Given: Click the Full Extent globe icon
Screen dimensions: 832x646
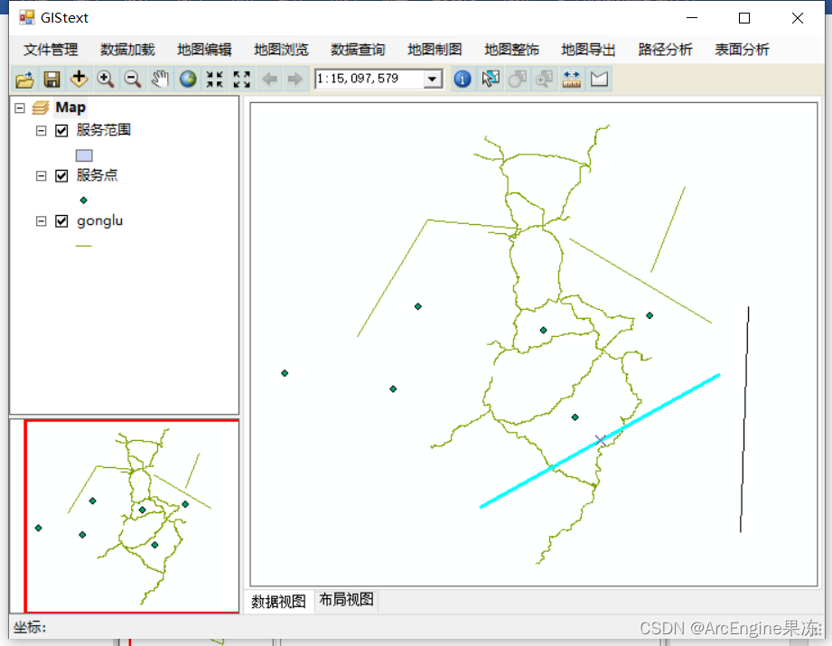Looking at the screenshot, I should (187, 80).
